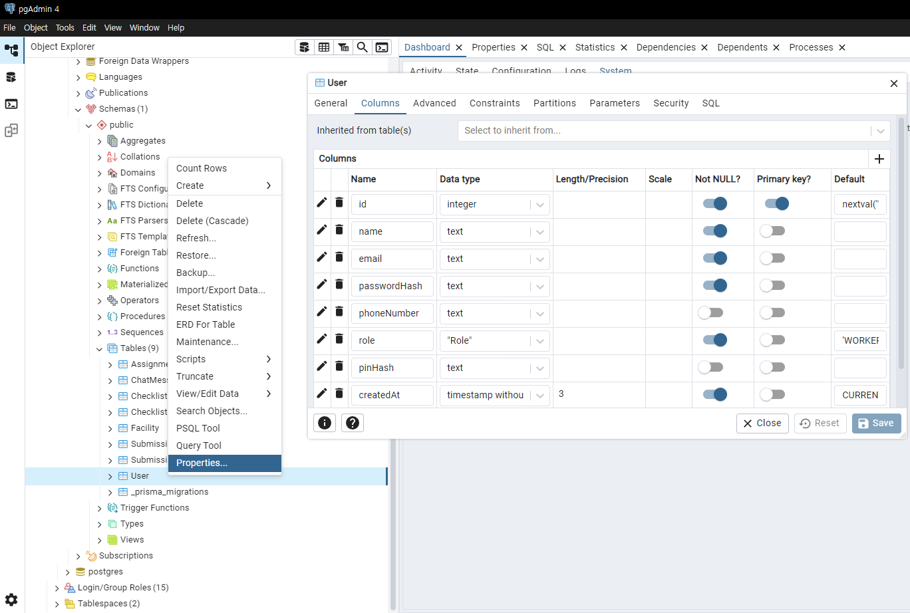Toggle Not NULL for createdAt column
The image size is (910, 613).
(x=715, y=394)
